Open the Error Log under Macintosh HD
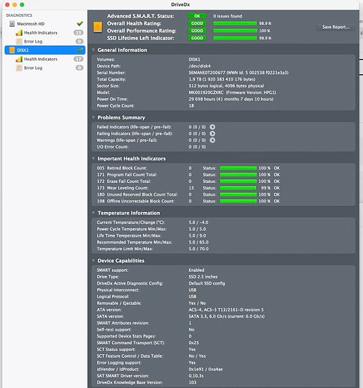This screenshot has height=388, width=363. 33,41
